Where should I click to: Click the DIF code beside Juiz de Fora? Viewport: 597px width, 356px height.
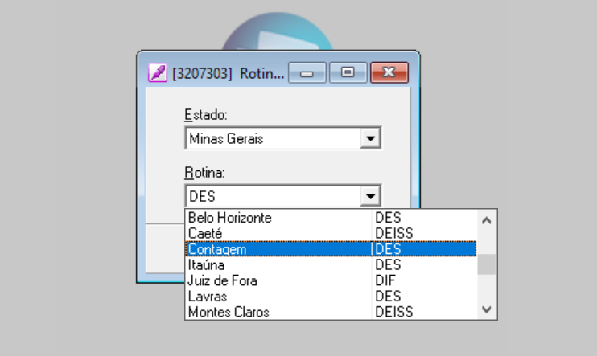coord(385,280)
